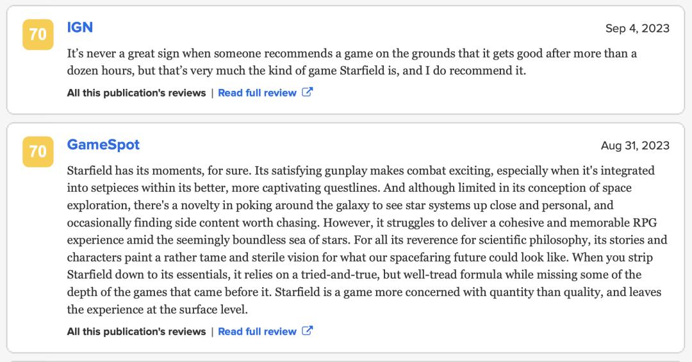Open the IGN publication name link

point(80,28)
